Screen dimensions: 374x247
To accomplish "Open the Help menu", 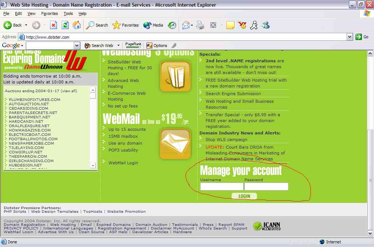I will (x=83, y=13).
